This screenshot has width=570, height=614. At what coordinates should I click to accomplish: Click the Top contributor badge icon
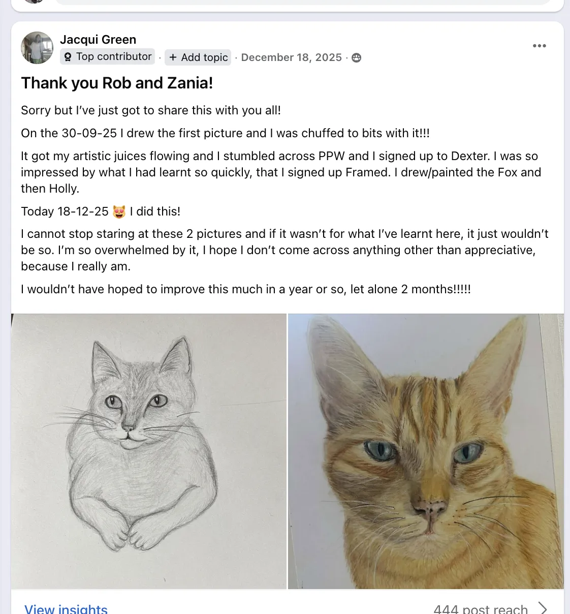point(68,57)
